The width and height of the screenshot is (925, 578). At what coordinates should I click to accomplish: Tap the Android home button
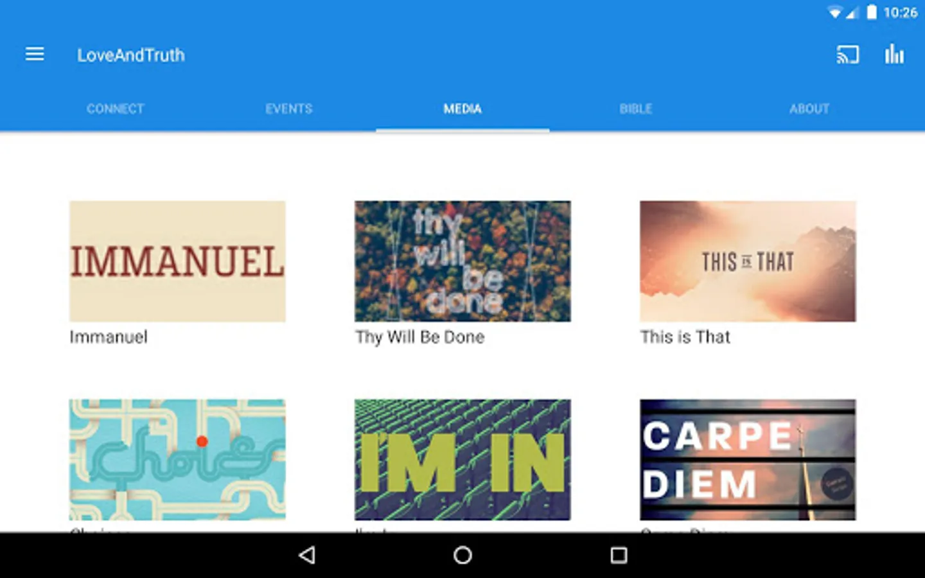click(463, 555)
